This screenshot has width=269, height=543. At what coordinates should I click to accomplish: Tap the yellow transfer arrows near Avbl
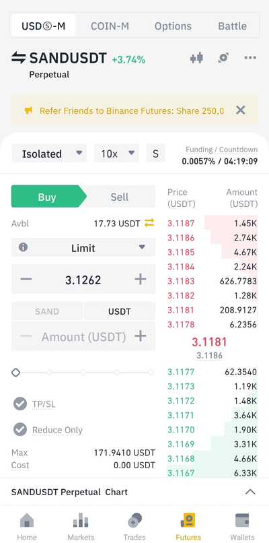tap(149, 224)
